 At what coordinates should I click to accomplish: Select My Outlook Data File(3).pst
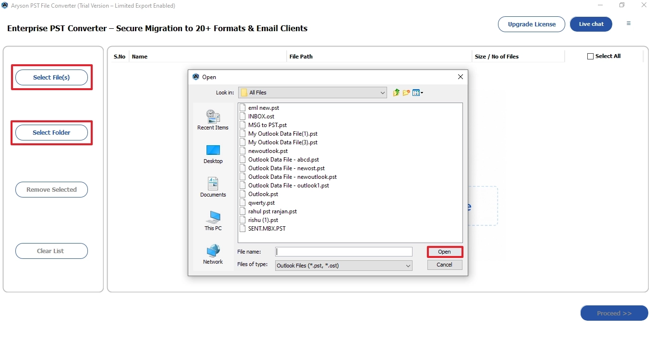[283, 142]
